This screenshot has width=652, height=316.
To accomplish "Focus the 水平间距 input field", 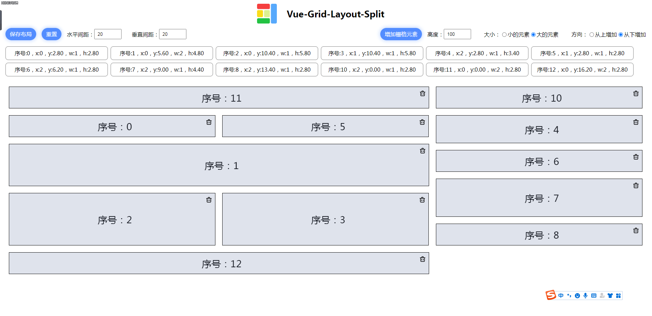I will pyautogui.click(x=108, y=34).
